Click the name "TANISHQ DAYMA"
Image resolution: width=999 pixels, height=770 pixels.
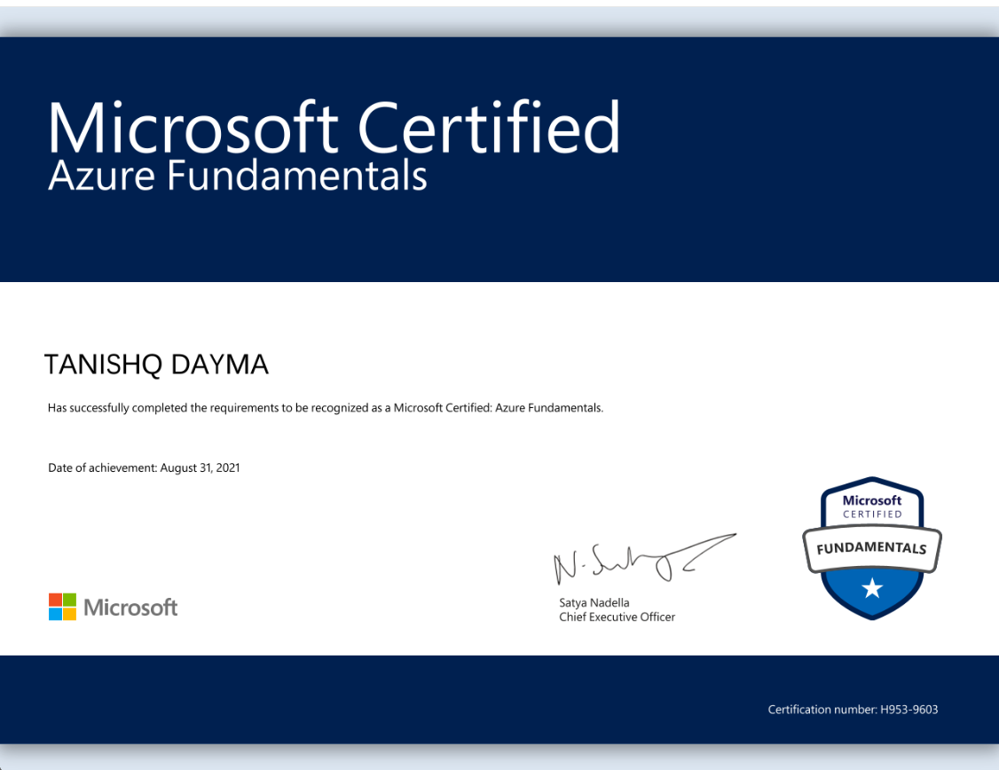click(156, 365)
